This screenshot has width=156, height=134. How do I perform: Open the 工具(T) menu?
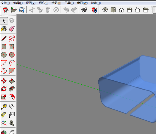[69, 3]
